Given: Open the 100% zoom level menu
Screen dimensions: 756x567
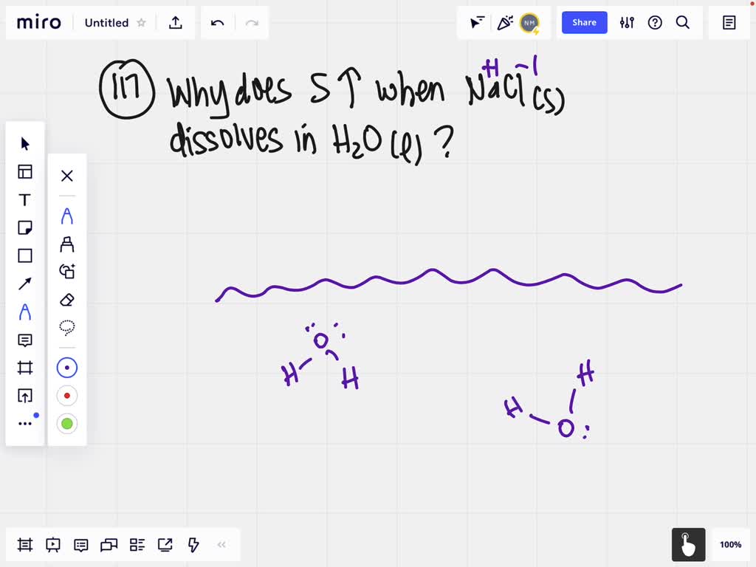Looking at the screenshot, I should coord(730,545).
